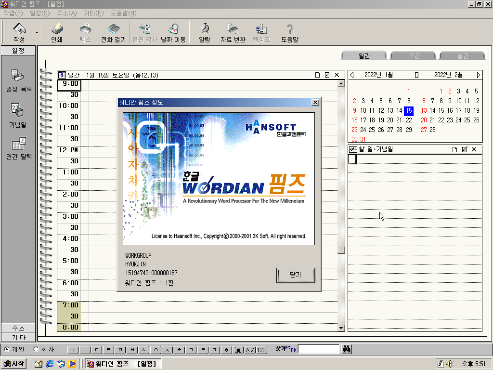Viewport: 493px width, 370px height.
Task: Expand the 기타 sidebar section
Action: 18,337
